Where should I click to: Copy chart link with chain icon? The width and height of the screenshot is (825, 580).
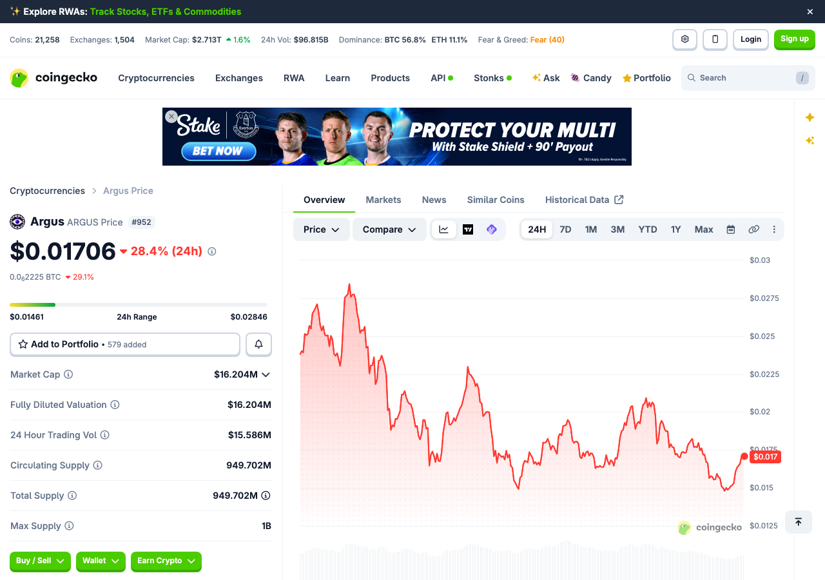pyautogui.click(x=753, y=229)
